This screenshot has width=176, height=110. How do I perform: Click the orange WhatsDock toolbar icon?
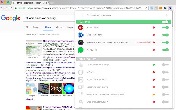pyautogui.click(x=161, y=8)
